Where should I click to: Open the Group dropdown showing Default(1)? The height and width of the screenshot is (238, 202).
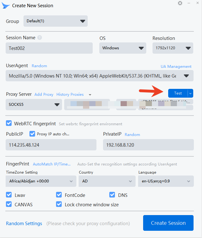click(x=55, y=21)
